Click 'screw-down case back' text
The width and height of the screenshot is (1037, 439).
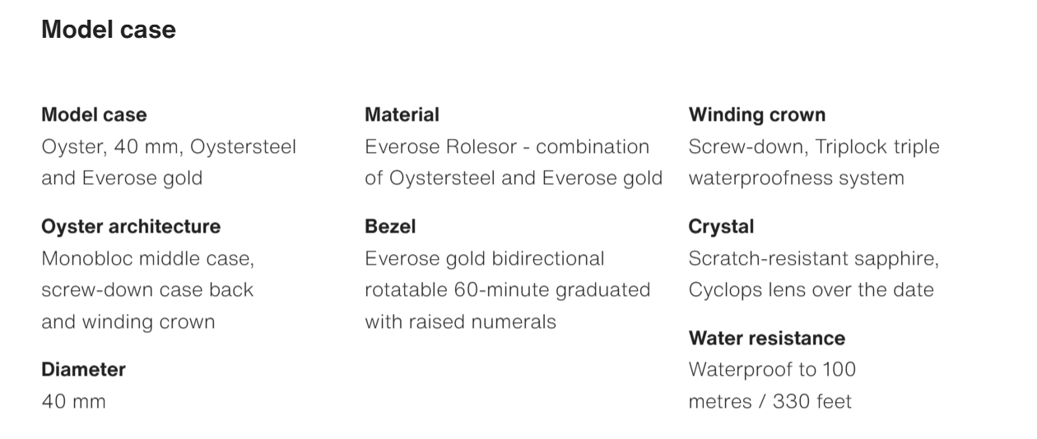click(147, 289)
